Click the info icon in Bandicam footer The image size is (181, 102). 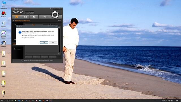point(22,60)
